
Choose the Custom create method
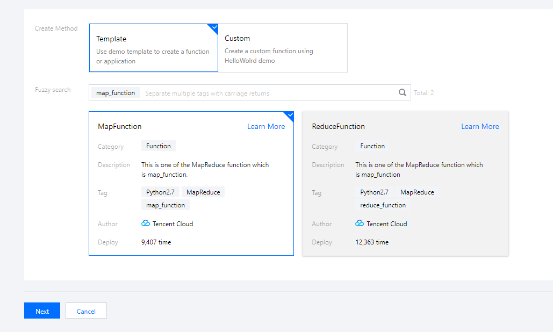[x=282, y=48]
